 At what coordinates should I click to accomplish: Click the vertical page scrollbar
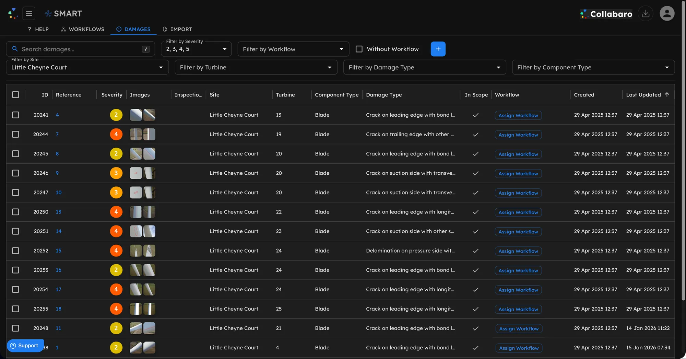[x=683, y=151]
